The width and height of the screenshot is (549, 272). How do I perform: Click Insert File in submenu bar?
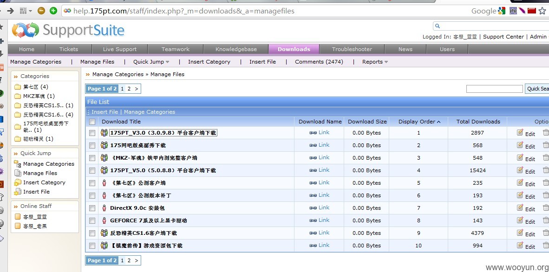pos(262,62)
